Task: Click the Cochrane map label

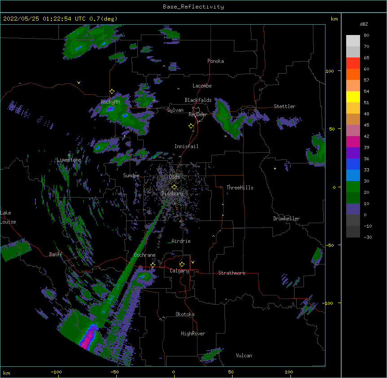Action: [x=145, y=255]
